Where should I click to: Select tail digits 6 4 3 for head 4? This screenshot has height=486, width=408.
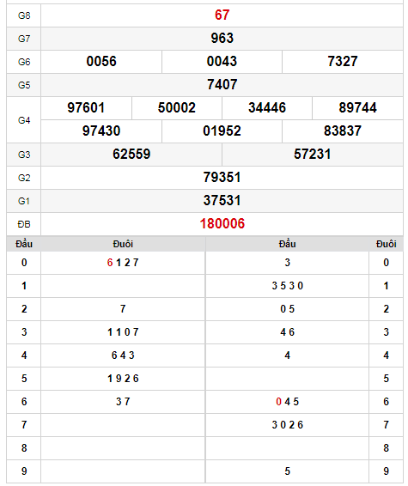pos(123,355)
